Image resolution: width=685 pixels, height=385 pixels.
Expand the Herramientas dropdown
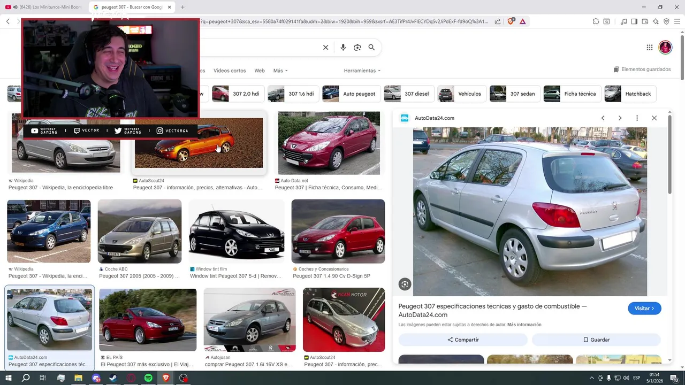(362, 71)
